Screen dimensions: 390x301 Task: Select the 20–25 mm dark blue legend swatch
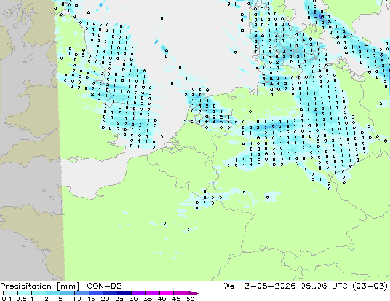click(x=110, y=293)
